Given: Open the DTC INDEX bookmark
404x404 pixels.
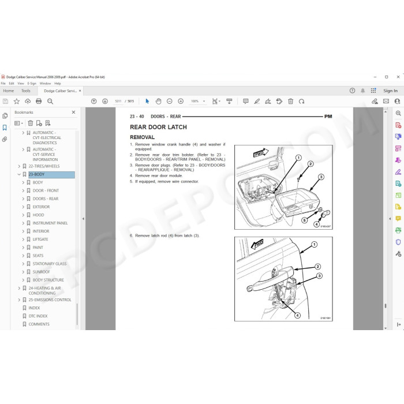Looking at the screenshot, I should click(38, 316).
